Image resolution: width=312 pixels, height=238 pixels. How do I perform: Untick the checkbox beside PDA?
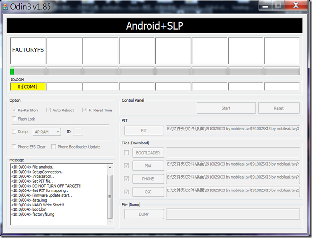(126, 166)
